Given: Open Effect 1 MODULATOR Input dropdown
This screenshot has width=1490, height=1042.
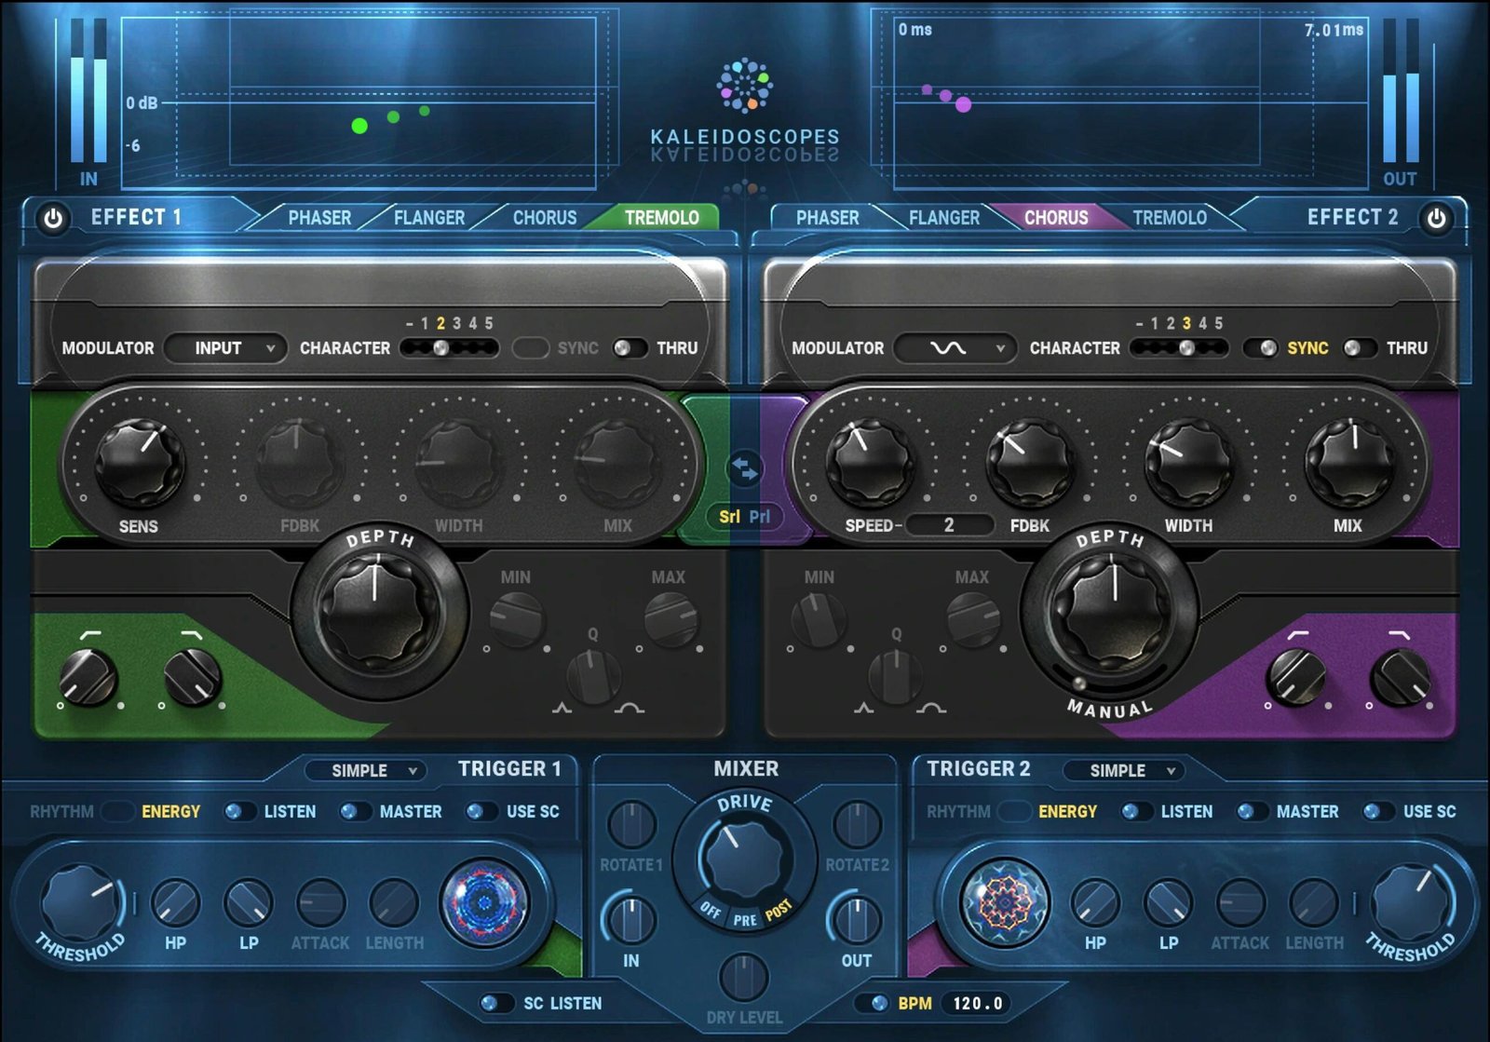Looking at the screenshot, I should pyautogui.click(x=226, y=348).
